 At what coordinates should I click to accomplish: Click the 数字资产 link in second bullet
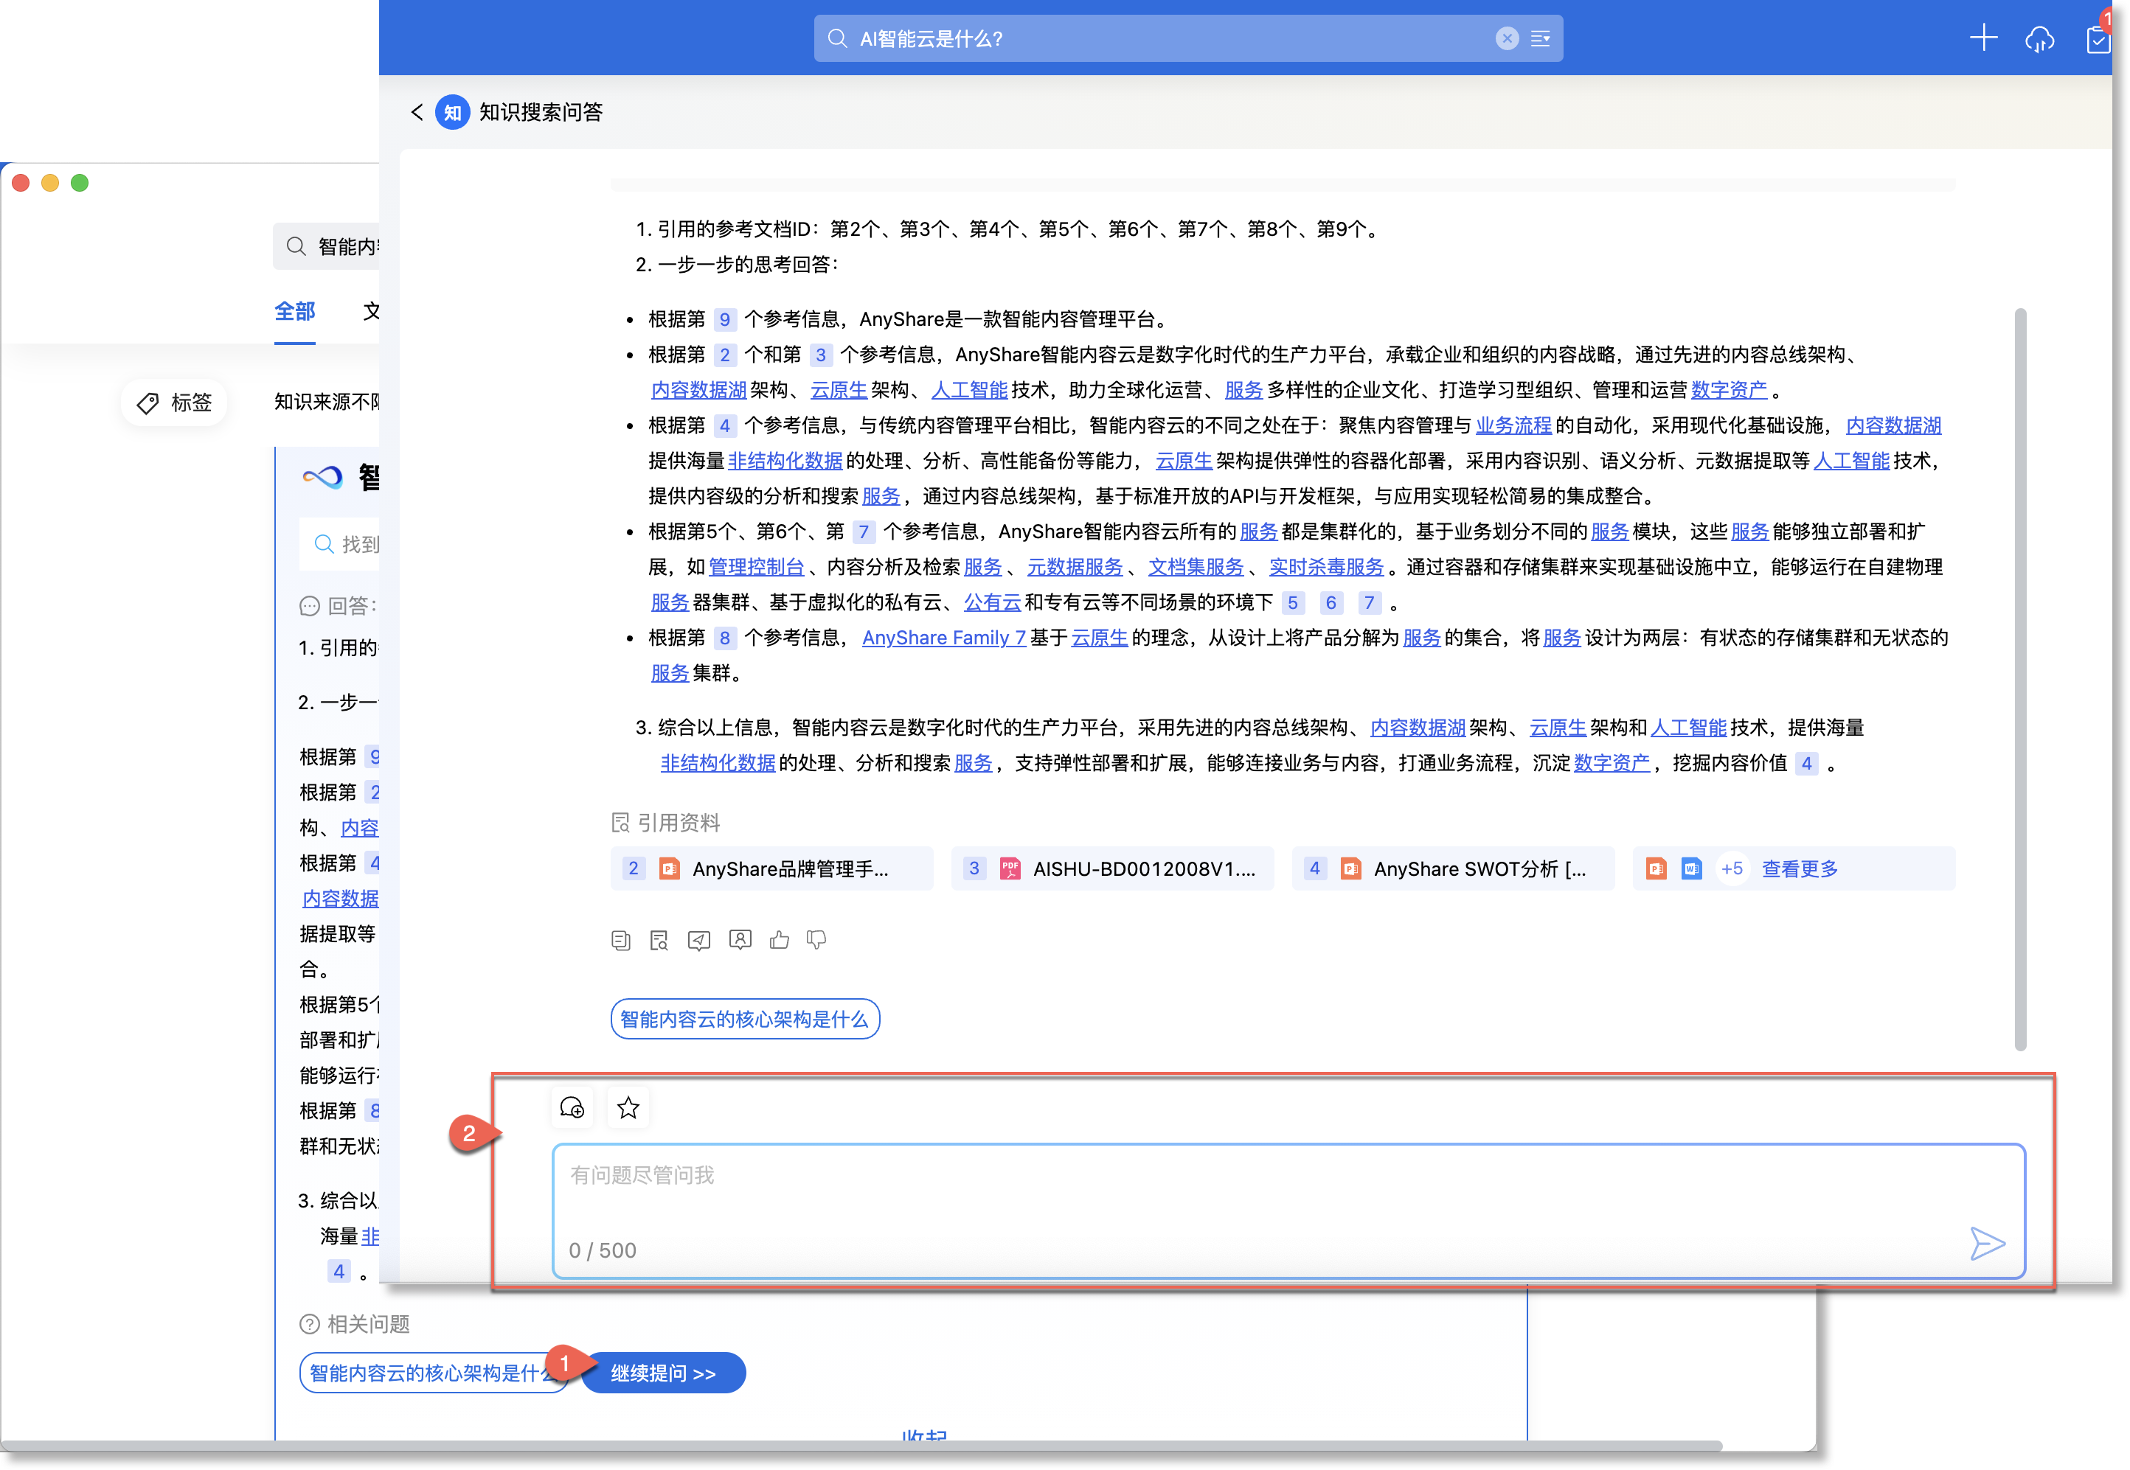[x=1728, y=389]
